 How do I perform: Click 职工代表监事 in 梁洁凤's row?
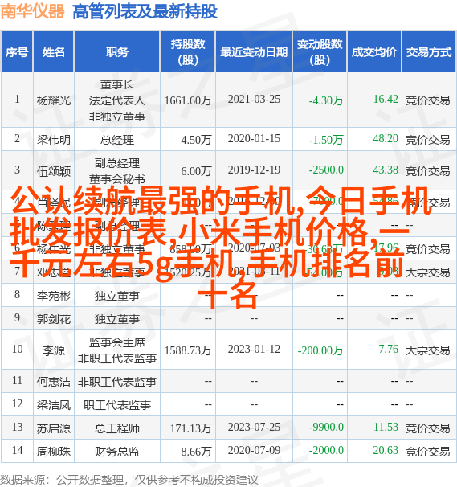click(117, 405)
